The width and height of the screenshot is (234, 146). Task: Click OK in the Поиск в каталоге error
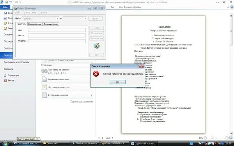tap(118, 82)
